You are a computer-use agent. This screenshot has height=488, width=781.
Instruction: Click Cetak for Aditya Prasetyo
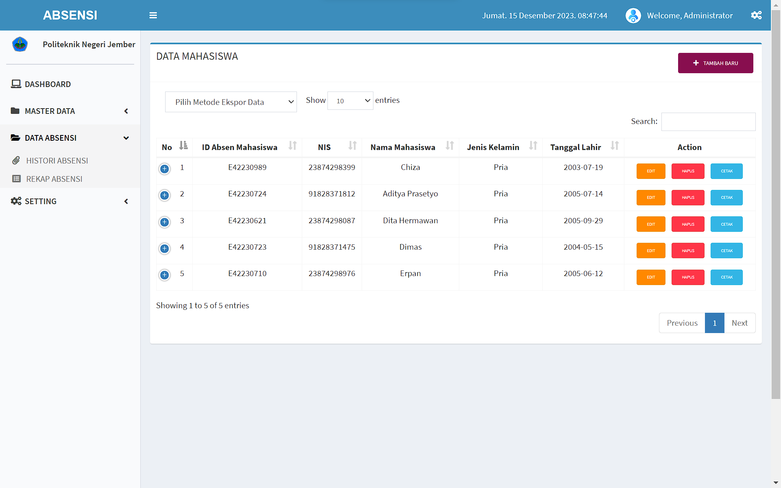pos(726,198)
